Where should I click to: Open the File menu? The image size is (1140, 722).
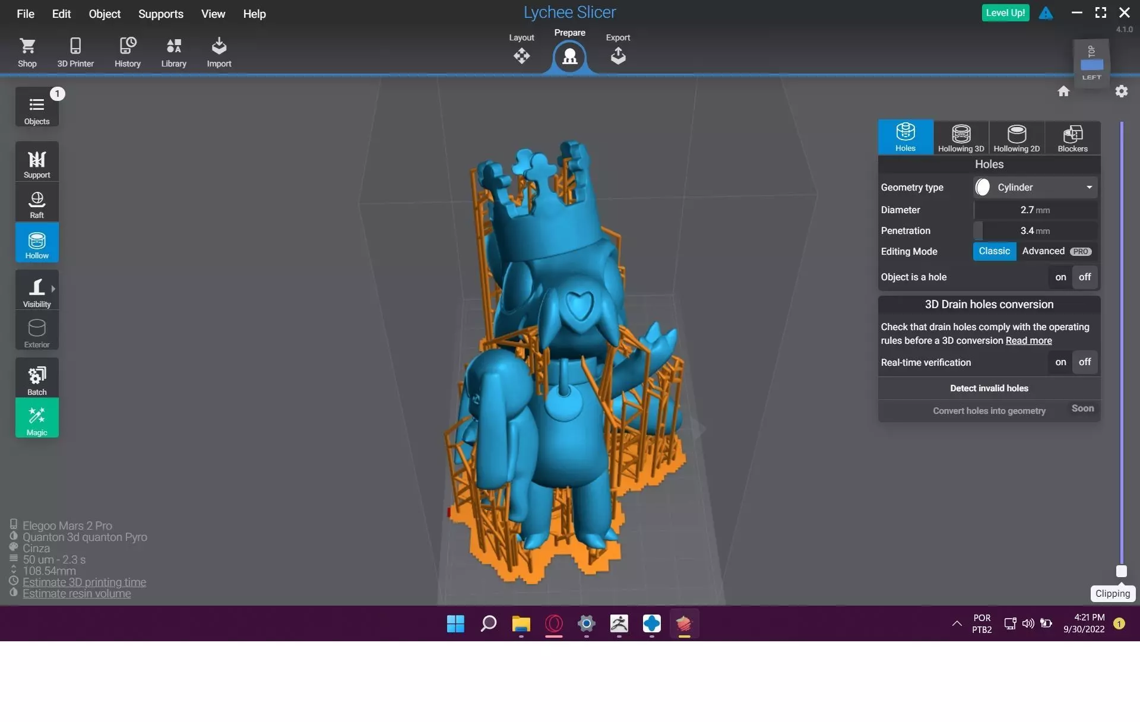coord(26,14)
